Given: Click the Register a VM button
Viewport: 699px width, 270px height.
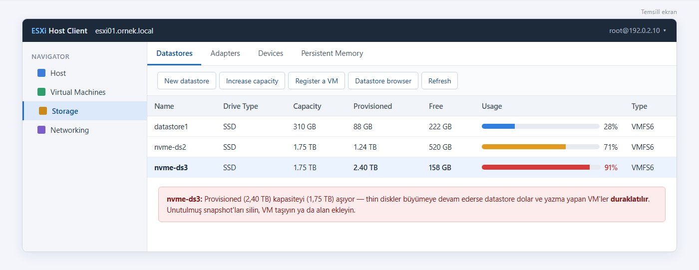Looking at the screenshot, I should pyautogui.click(x=317, y=81).
